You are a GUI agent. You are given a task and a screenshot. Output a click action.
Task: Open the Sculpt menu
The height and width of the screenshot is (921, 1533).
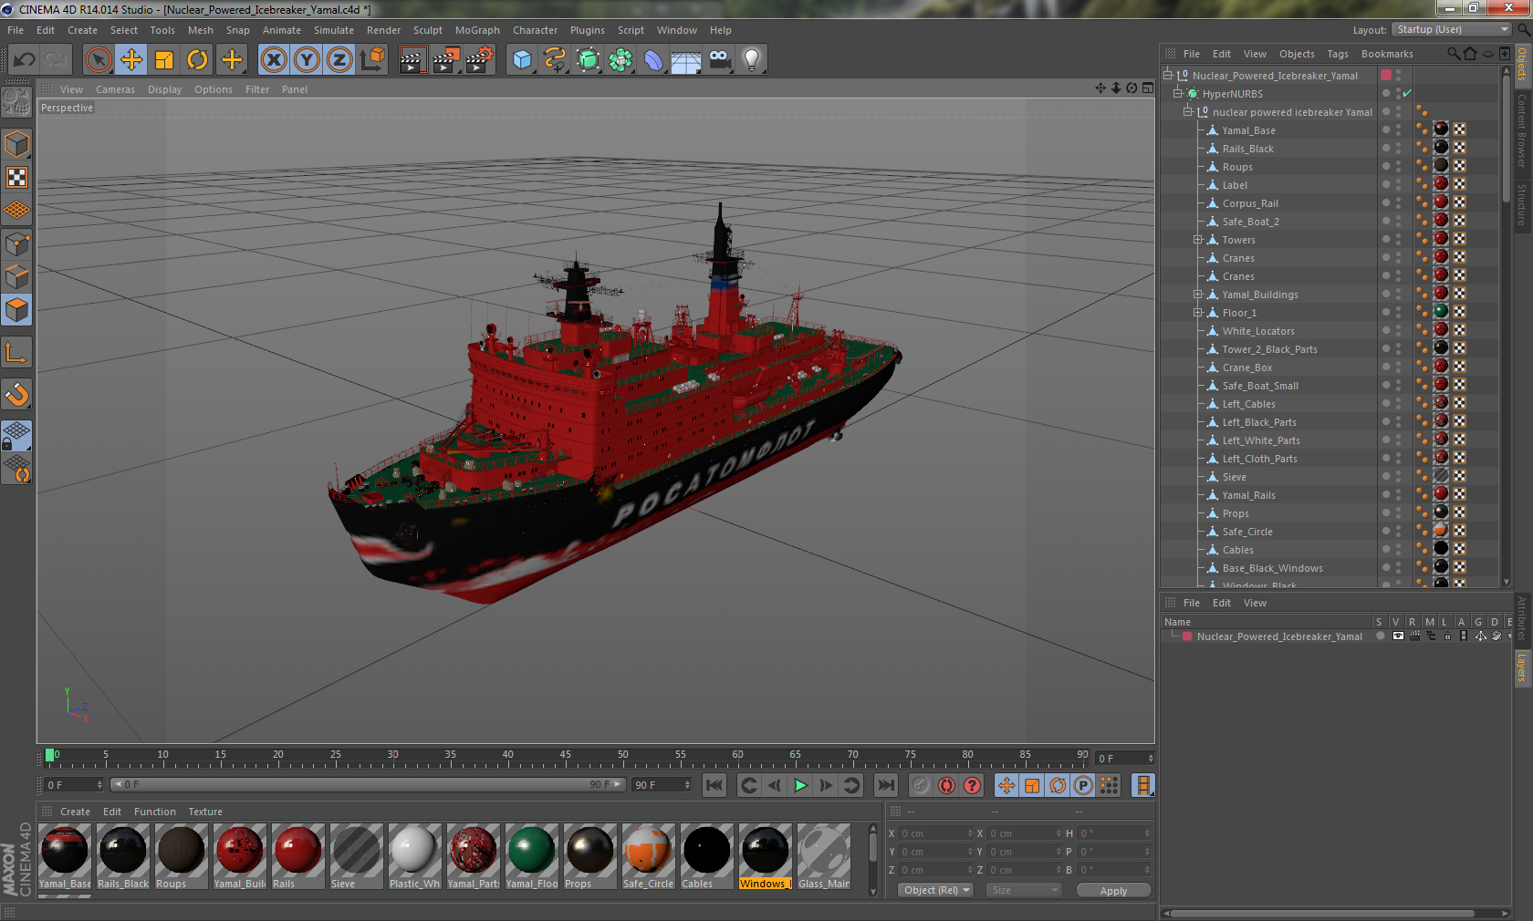[x=427, y=30]
